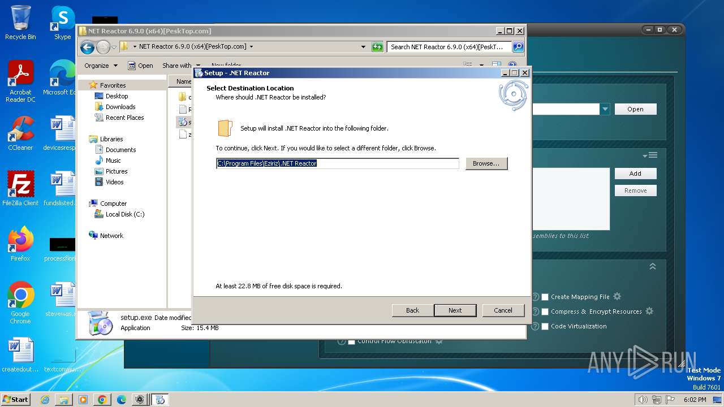Open the CCleaner desktop shortcut
This screenshot has width=724, height=407.
click(x=20, y=133)
